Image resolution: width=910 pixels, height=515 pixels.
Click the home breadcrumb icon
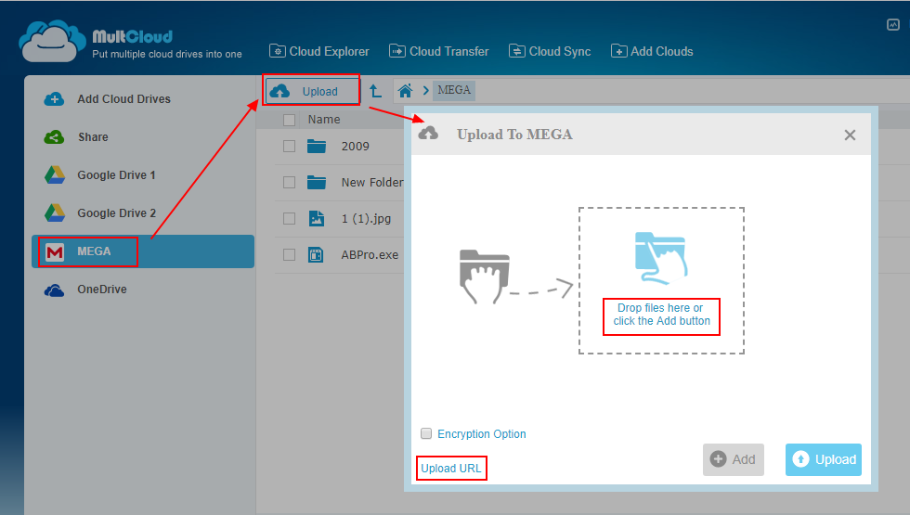[405, 91]
